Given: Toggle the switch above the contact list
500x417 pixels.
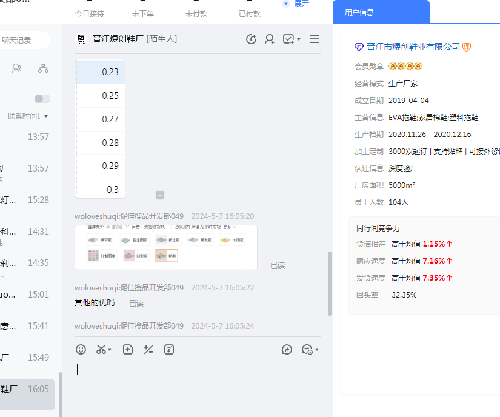Looking at the screenshot, I should tap(42, 99).
